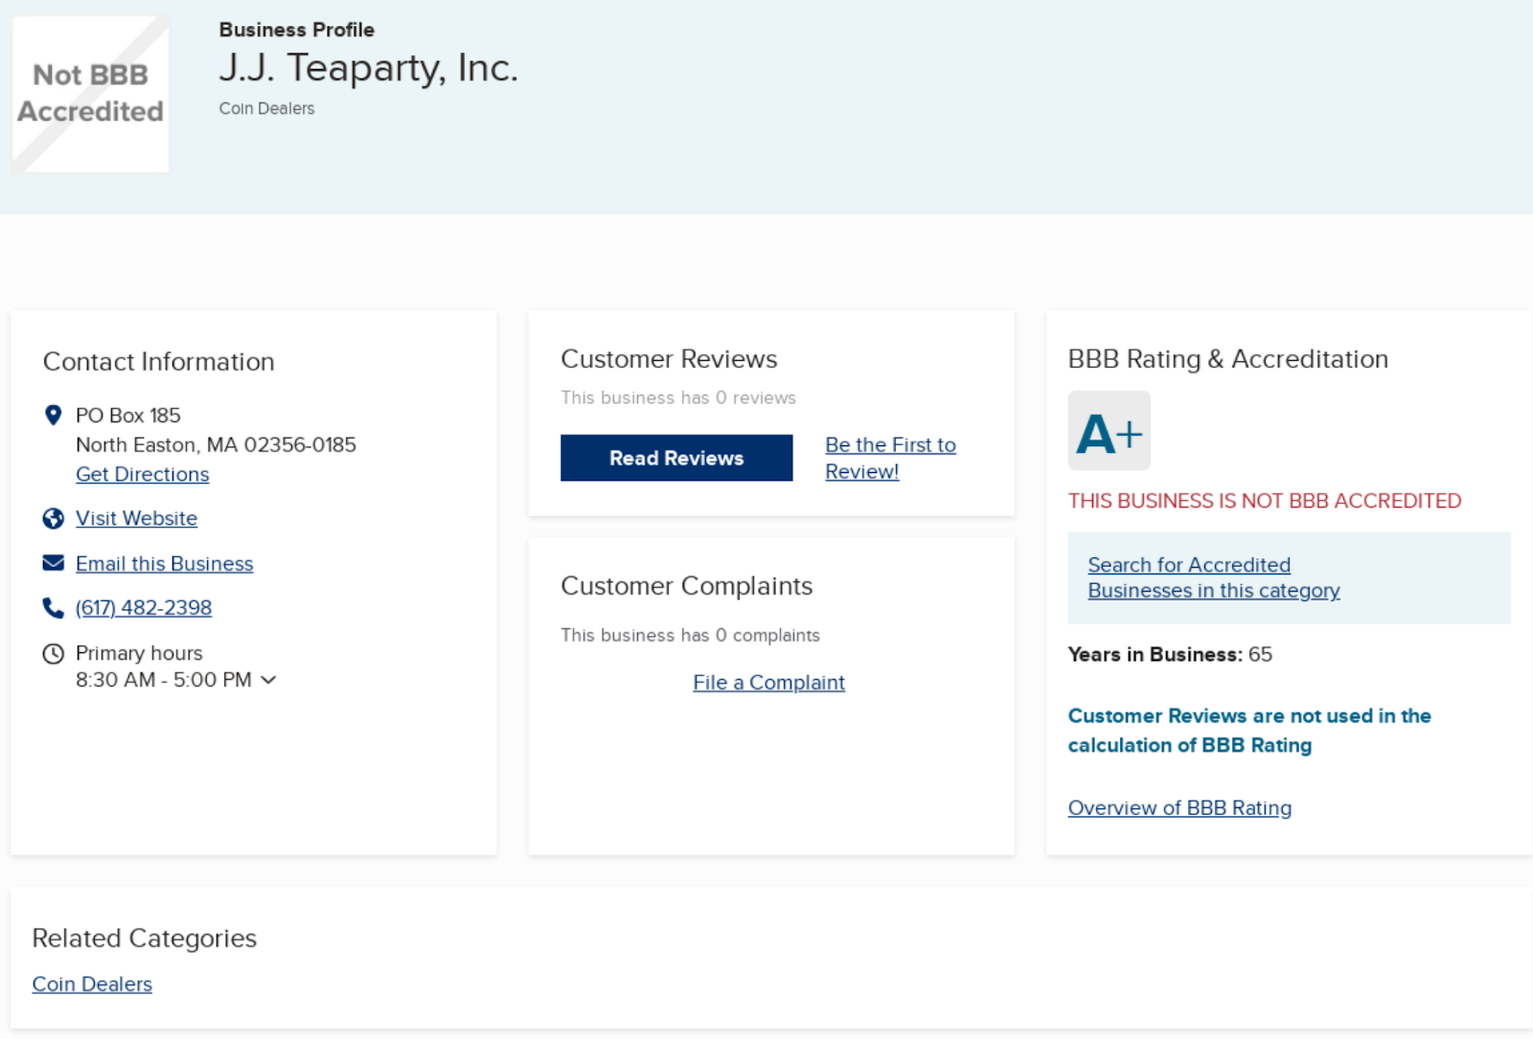Call the (617) 482-2398 phone link

[144, 608]
